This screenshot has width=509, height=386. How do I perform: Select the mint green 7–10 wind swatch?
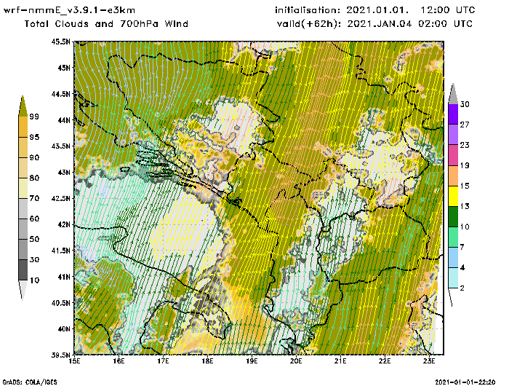[453, 237]
